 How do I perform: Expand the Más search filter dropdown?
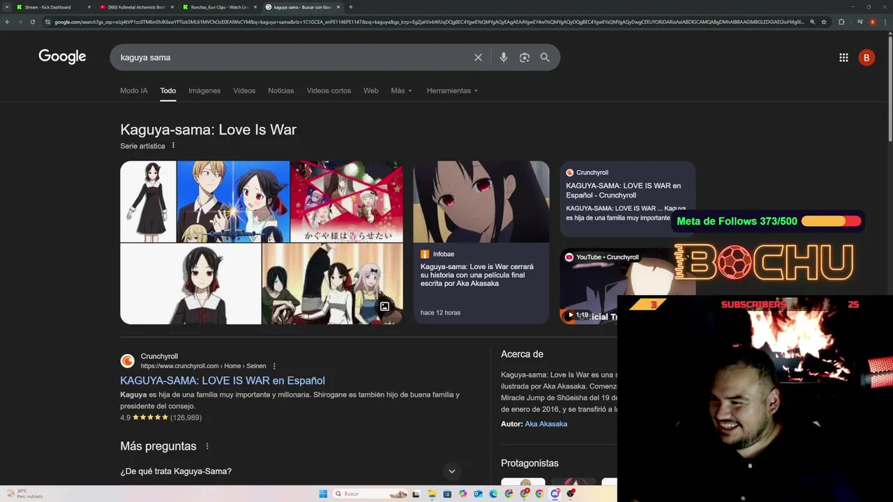point(401,91)
